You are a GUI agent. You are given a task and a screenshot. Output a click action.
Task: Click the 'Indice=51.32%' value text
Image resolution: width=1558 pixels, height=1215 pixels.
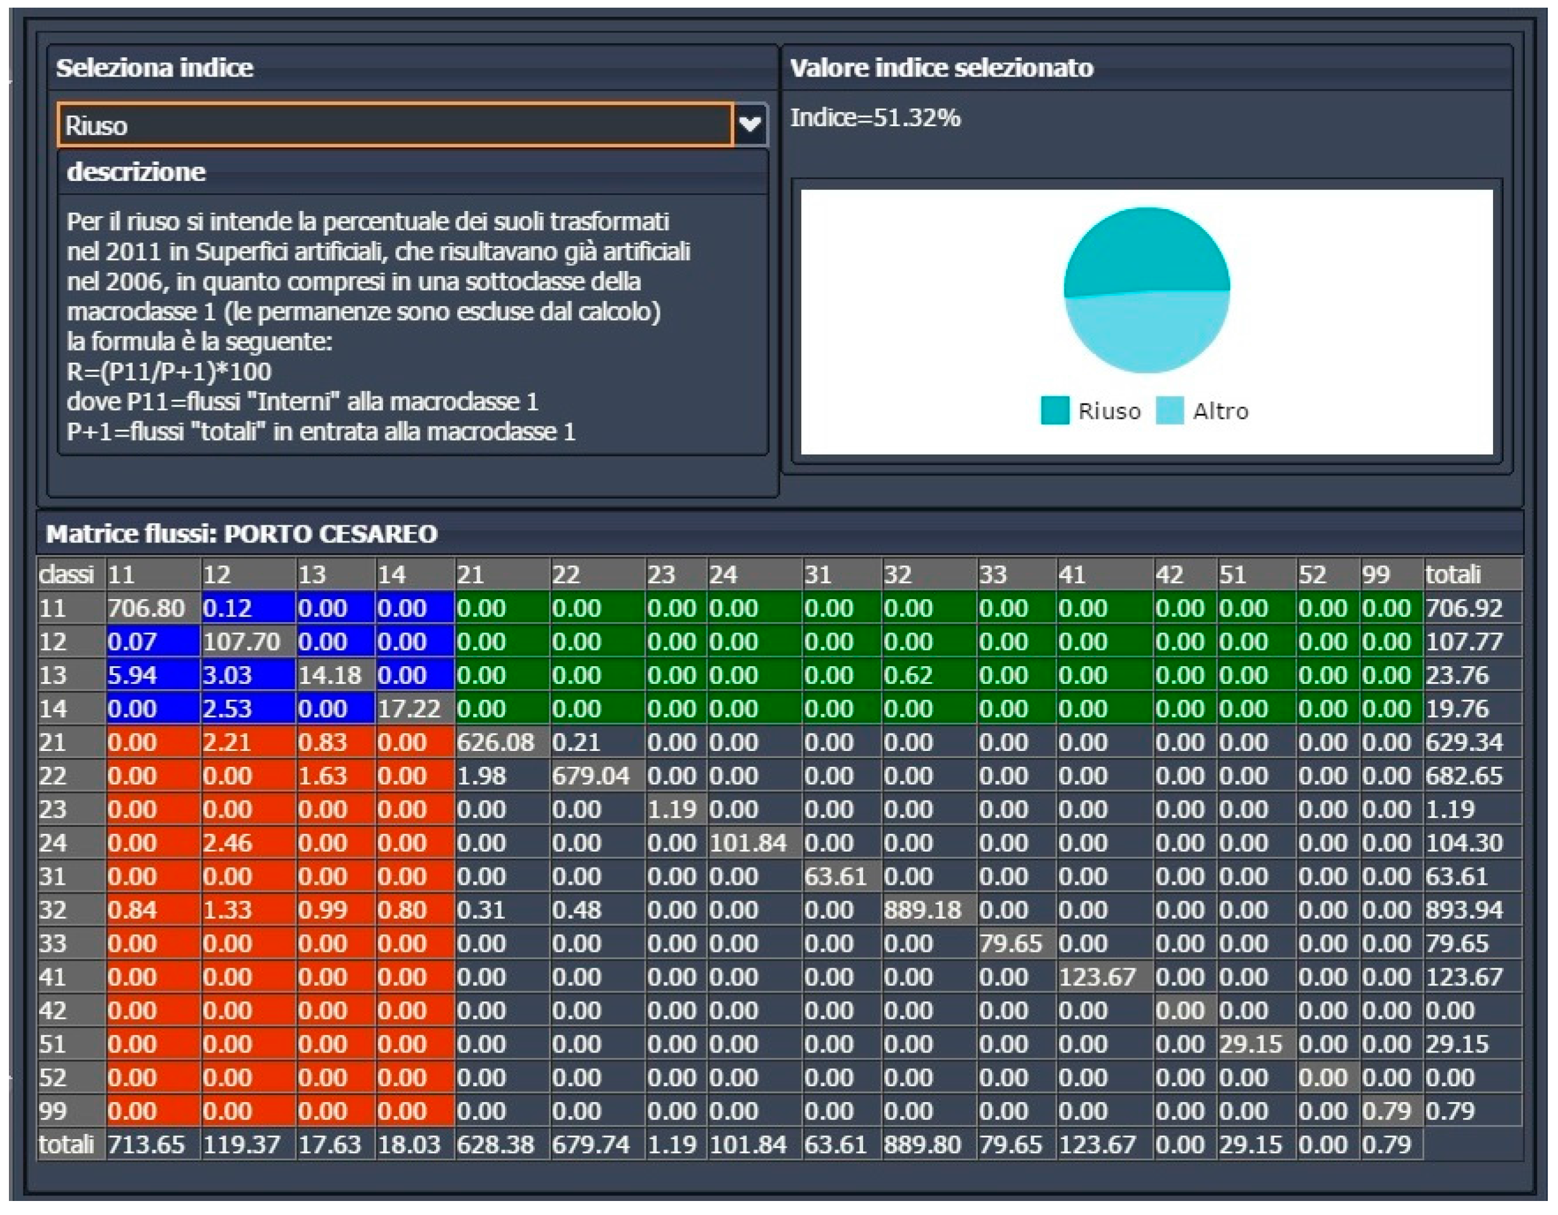pos(875,118)
